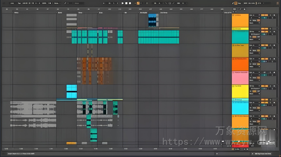Click the lock icon beside Set pencil
Screen dimensions: 281x157
pos(245,9)
